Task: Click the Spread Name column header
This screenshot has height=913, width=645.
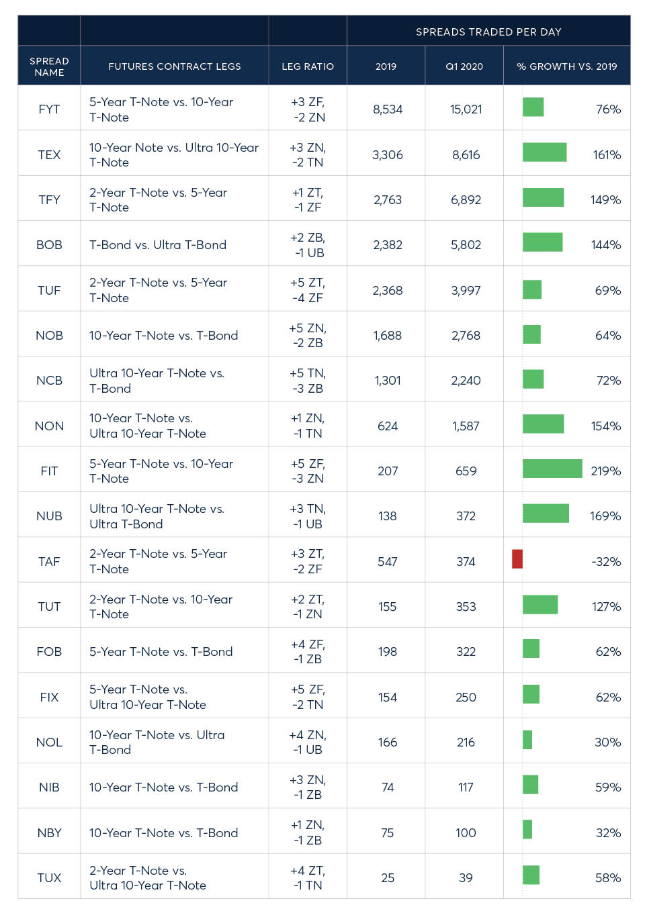Action: [x=49, y=66]
